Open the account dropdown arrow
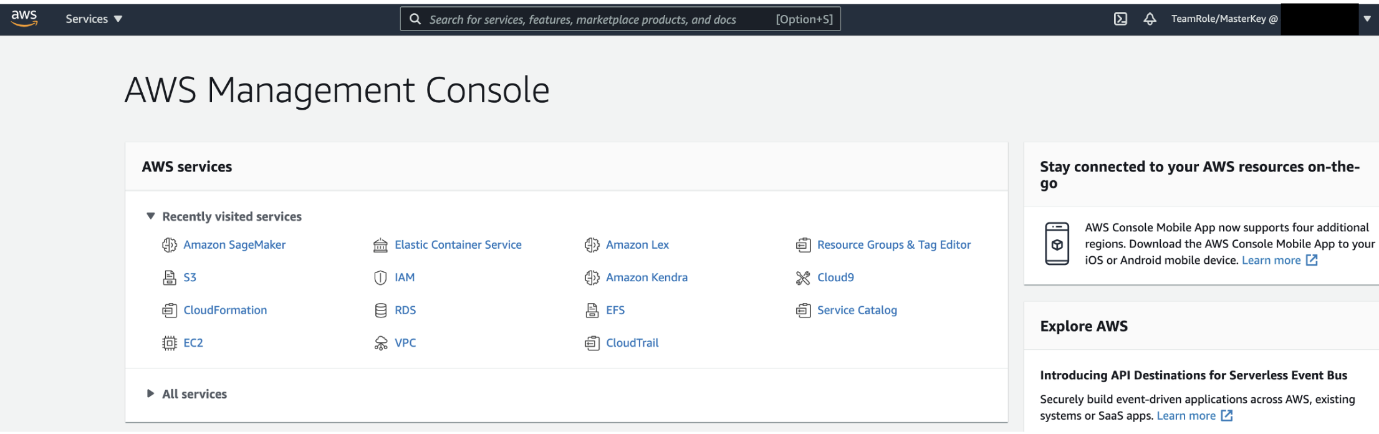The width and height of the screenshot is (1379, 434). (1367, 19)
